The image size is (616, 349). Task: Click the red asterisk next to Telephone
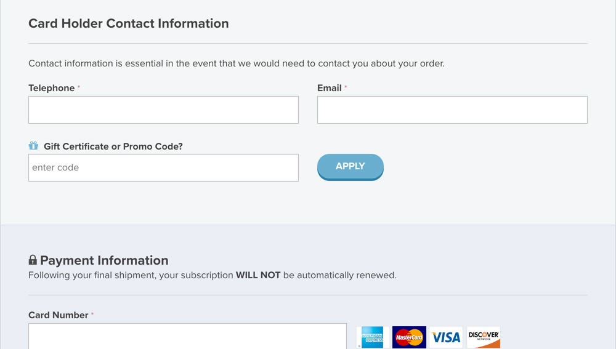(79, 87)
